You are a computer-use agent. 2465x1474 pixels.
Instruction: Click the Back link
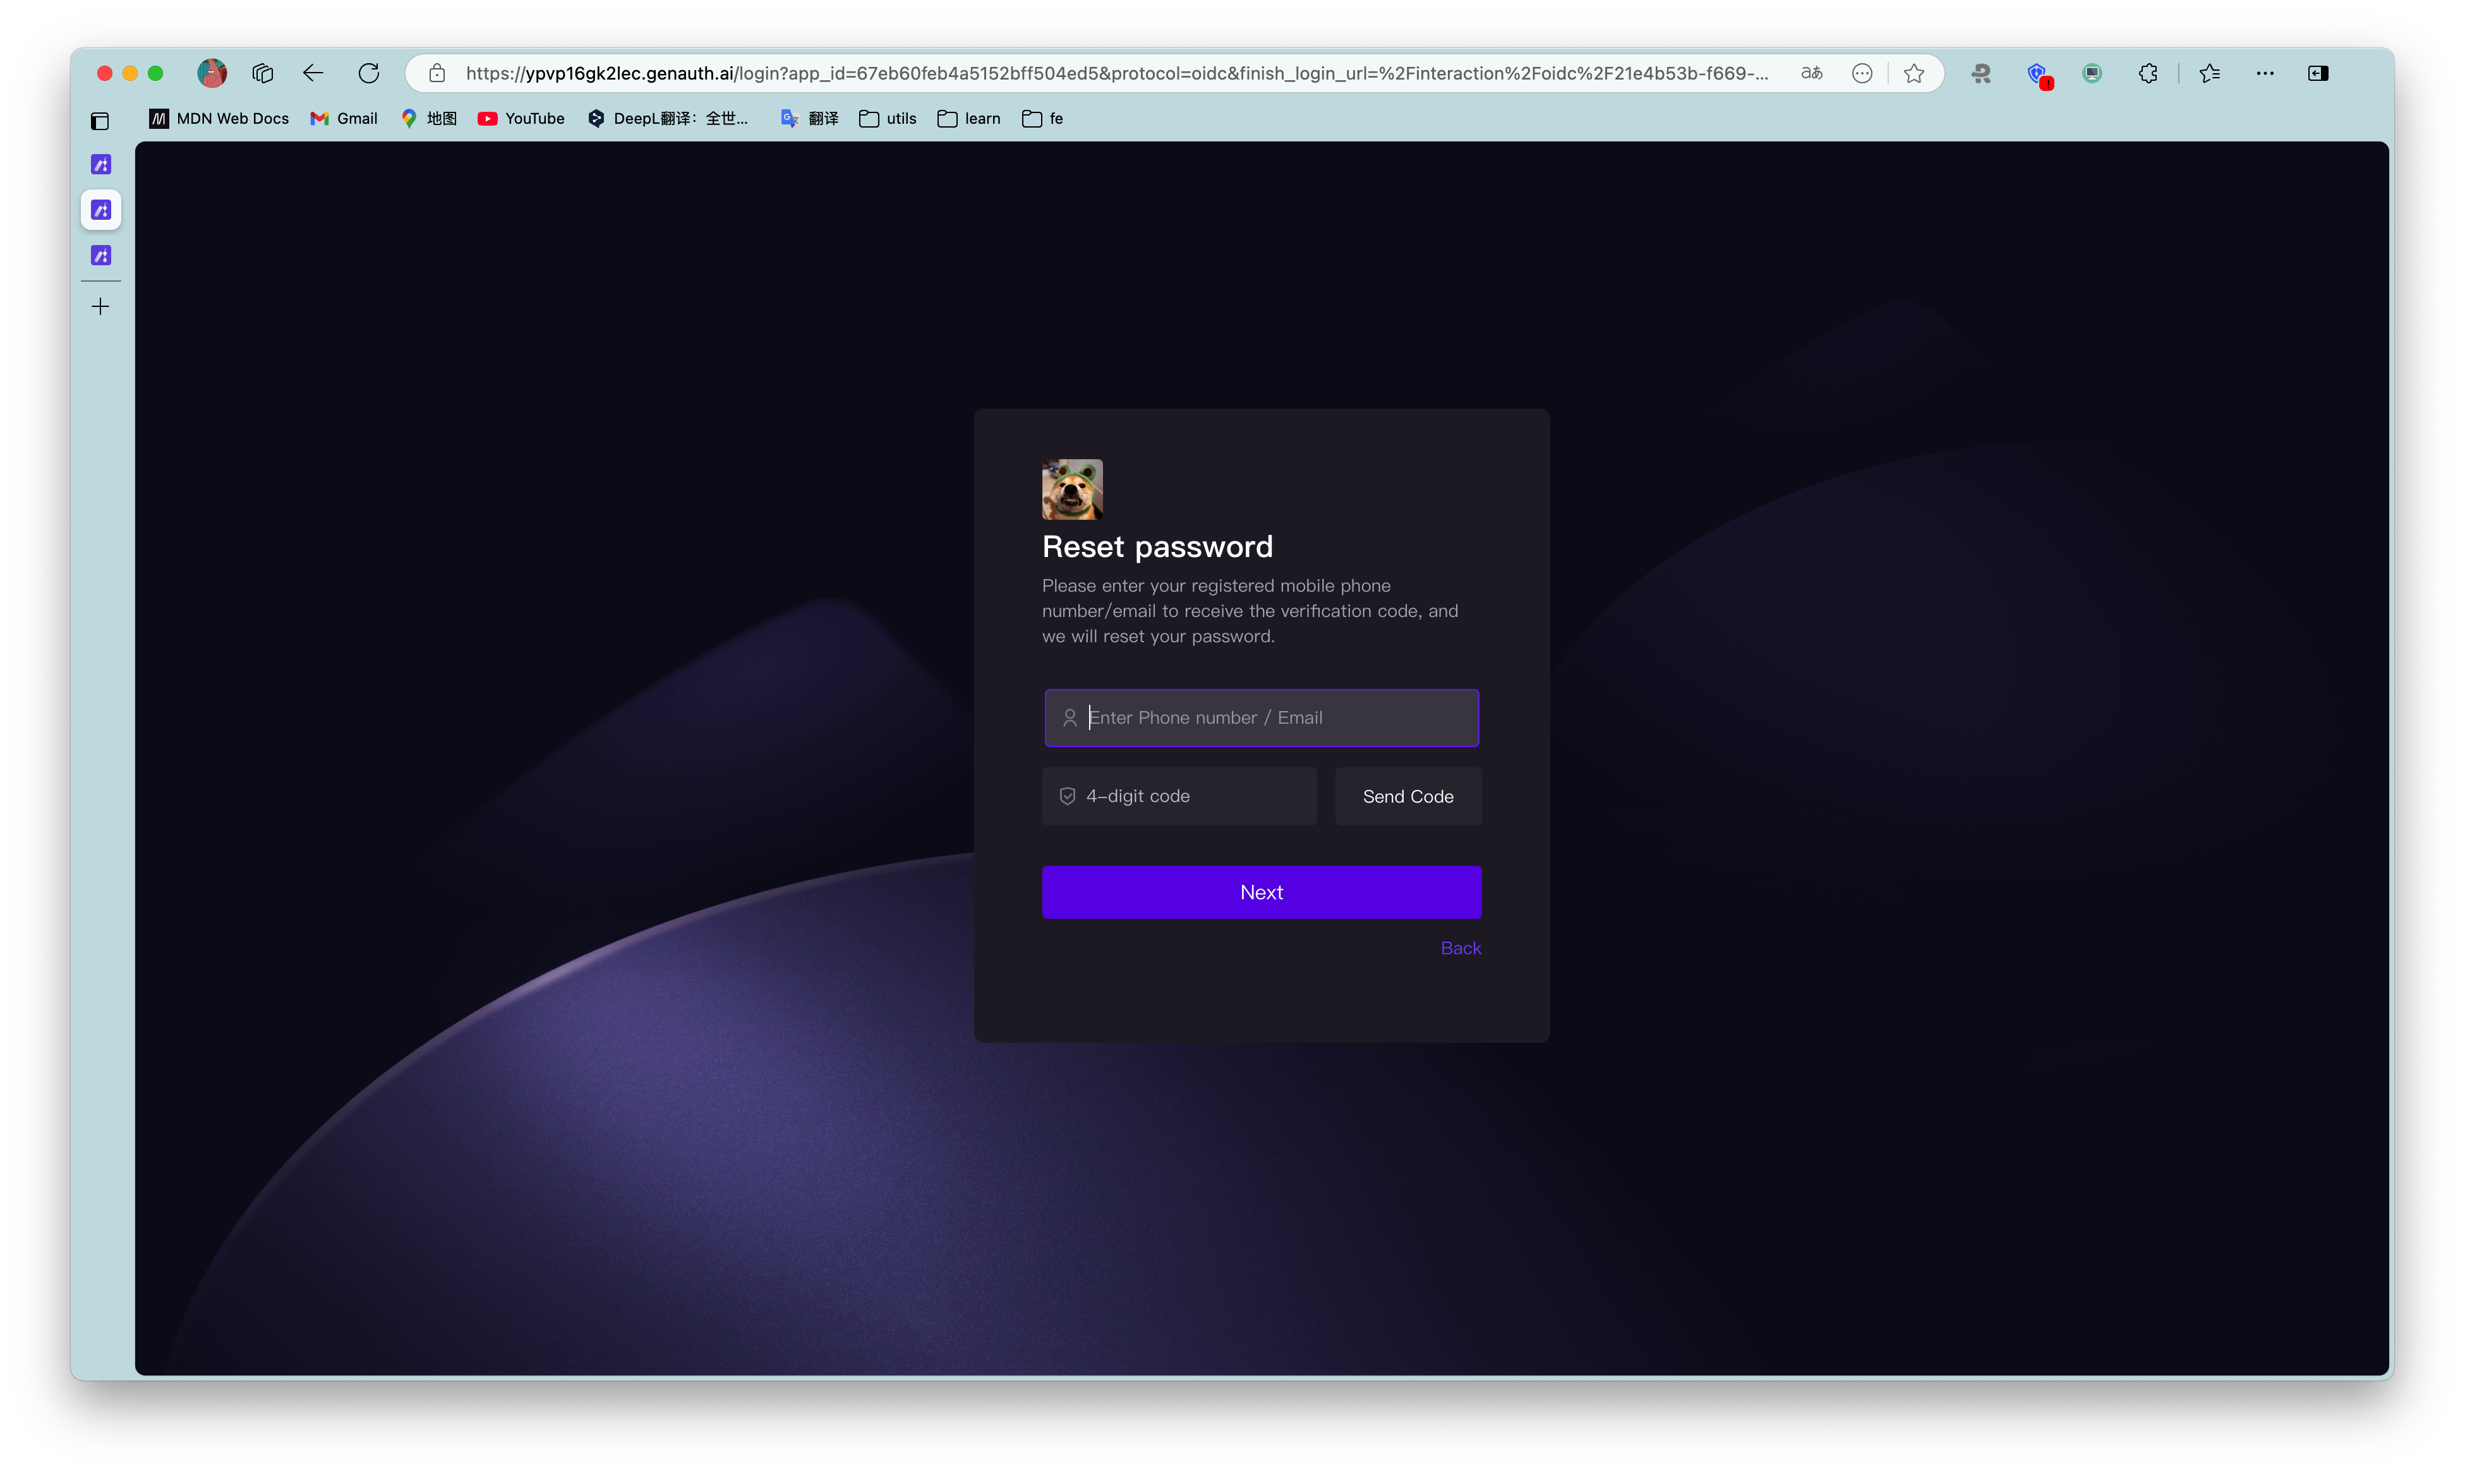point(1461,947)
